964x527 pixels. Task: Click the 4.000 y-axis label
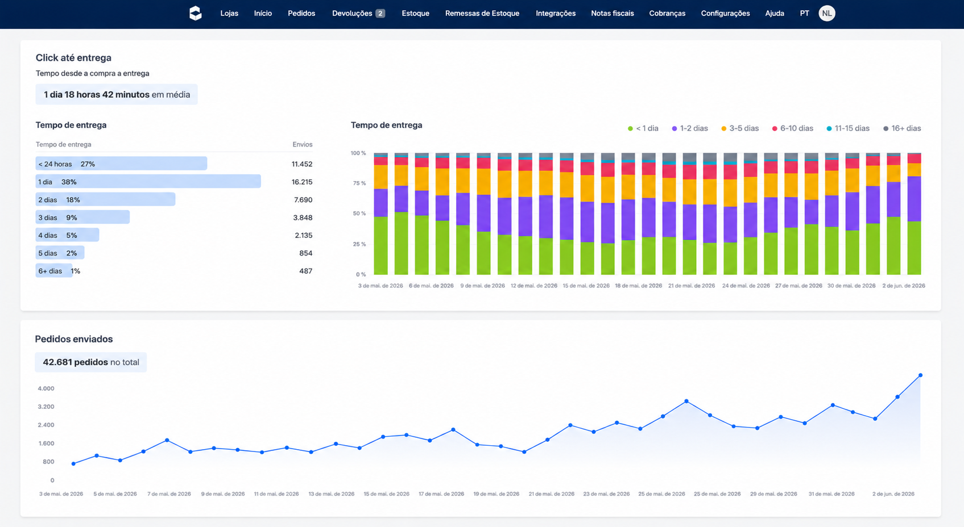click(x=46, y=388)
